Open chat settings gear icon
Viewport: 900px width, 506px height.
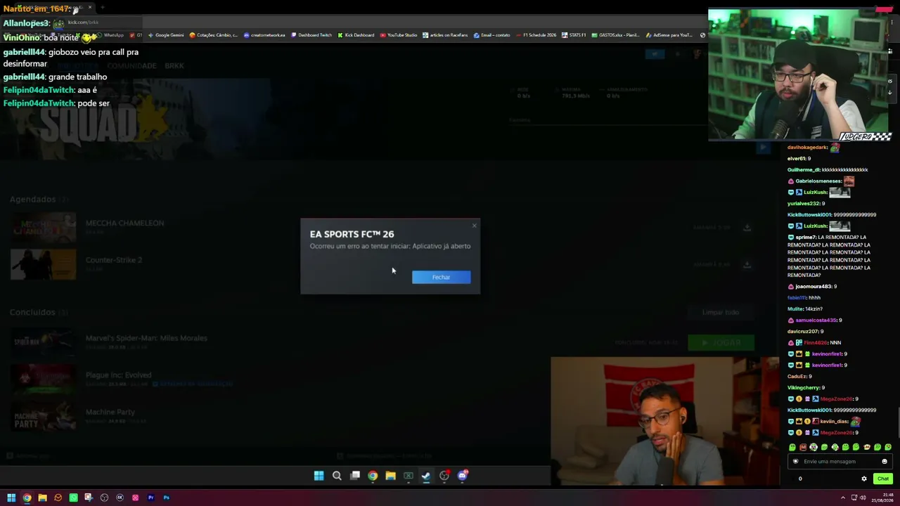864,479
